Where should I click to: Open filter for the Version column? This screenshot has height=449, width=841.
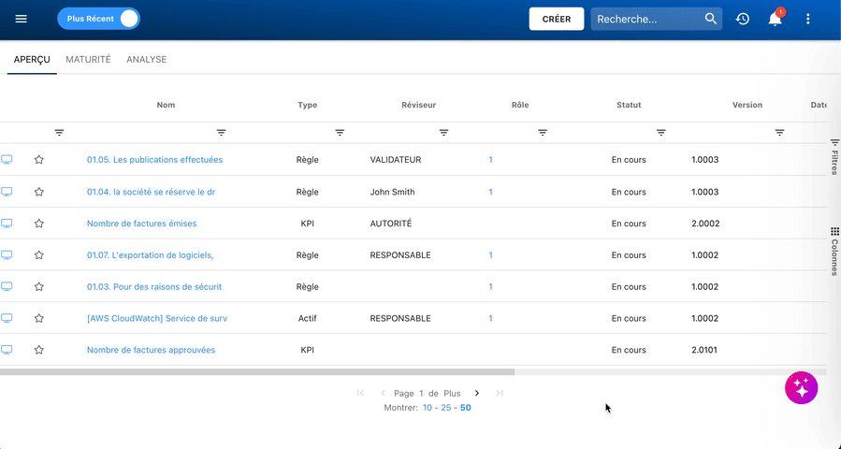pos(779,133)
